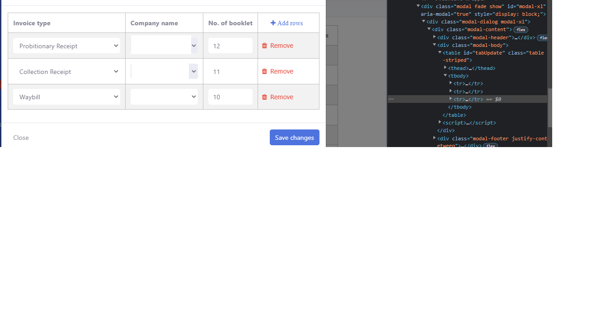Collapse the modal fade show div node
Viewport: 615px width, 332px height.
418,6
